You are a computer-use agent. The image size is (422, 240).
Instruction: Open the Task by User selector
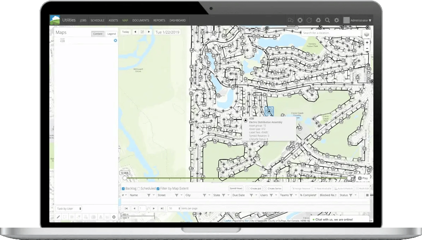(68, 209)
